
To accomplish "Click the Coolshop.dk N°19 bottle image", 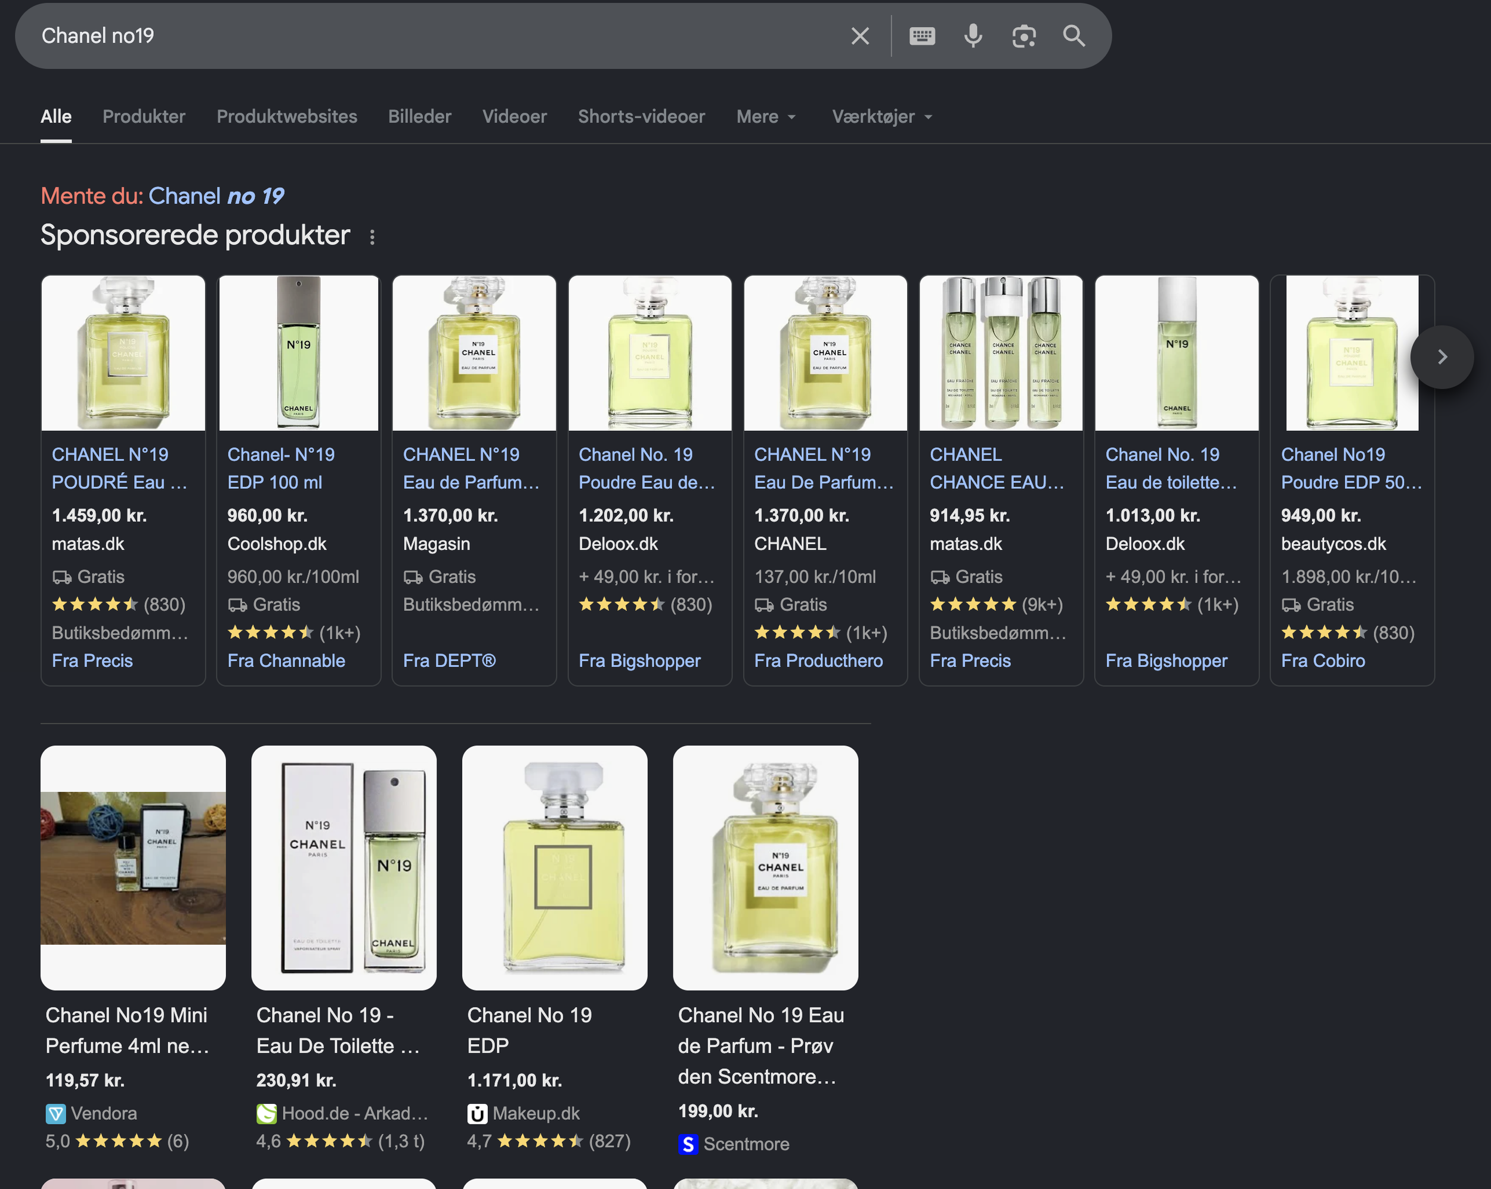I will point(299,353).
